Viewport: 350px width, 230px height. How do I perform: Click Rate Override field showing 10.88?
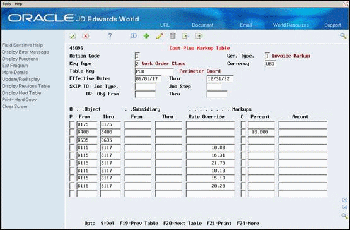[210, 148]
